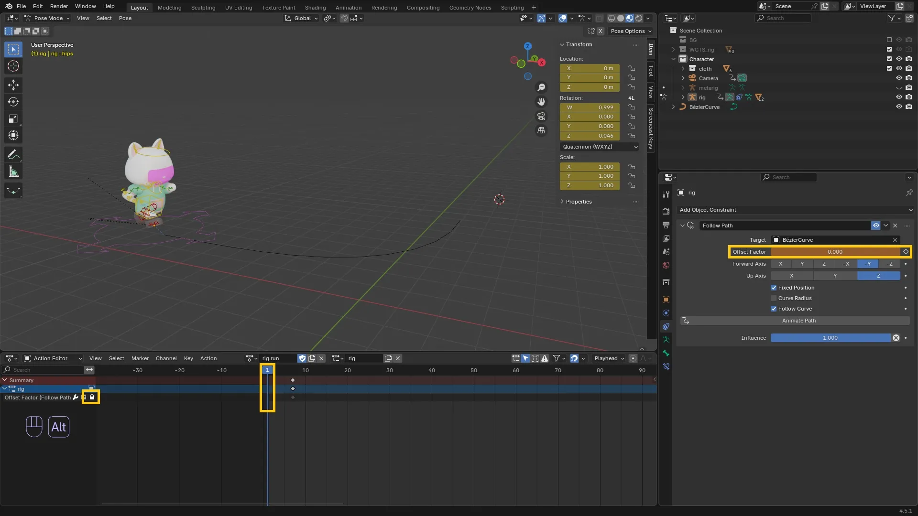918x516 pixels.
Task: Select the Move tool in the toolbar
Action: click(x=13, y=85)
